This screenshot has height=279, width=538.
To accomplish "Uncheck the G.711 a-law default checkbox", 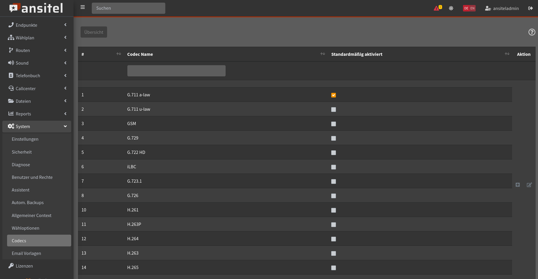I will (333, 95).
